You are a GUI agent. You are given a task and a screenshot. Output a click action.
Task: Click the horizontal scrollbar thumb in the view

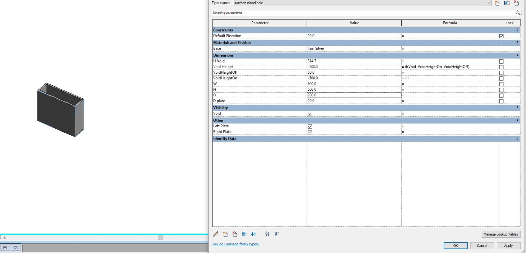[161, 238]
